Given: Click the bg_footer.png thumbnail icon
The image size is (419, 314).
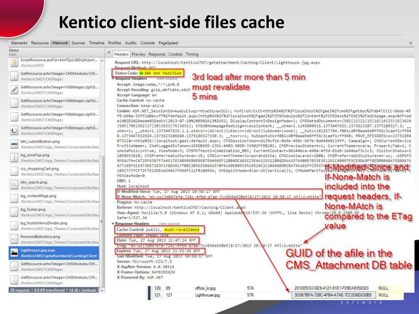Looking at the screenshot, I should (x=14, y=212).
